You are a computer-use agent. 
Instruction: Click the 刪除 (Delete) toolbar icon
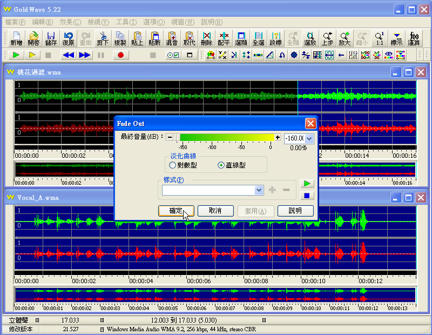click(x=207, y=38)
